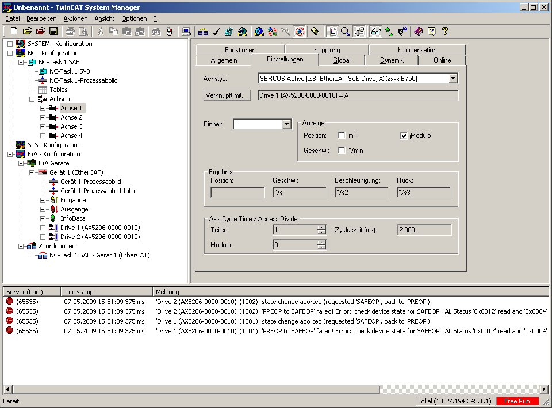Screen dimensions: 552x408
Task: Click the glasses Watch icon in toolbar
Action: [375, 31]
